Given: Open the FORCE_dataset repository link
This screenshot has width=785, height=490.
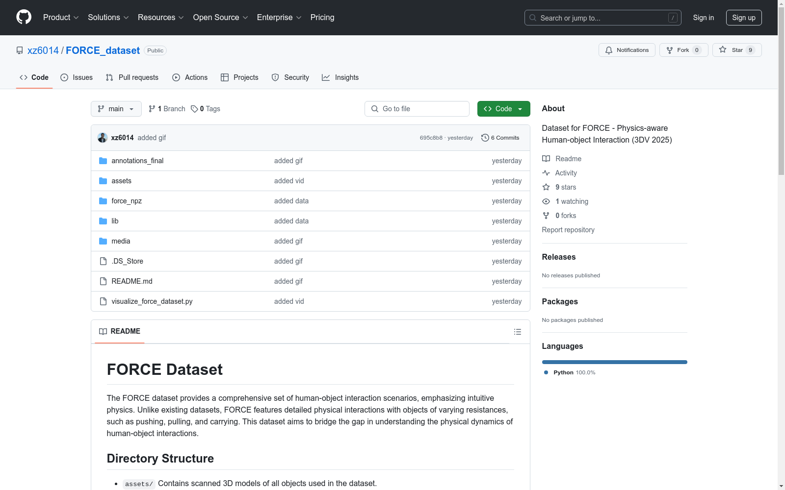Looking at the screenshot, I should (x=103, y=50).
